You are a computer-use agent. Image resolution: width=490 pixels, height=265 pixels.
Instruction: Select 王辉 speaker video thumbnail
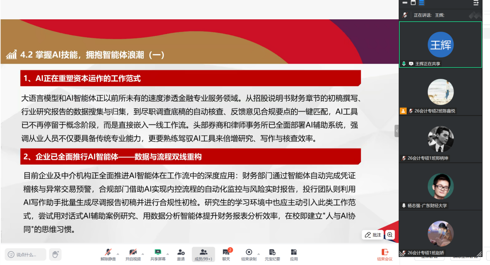(440, 44)
